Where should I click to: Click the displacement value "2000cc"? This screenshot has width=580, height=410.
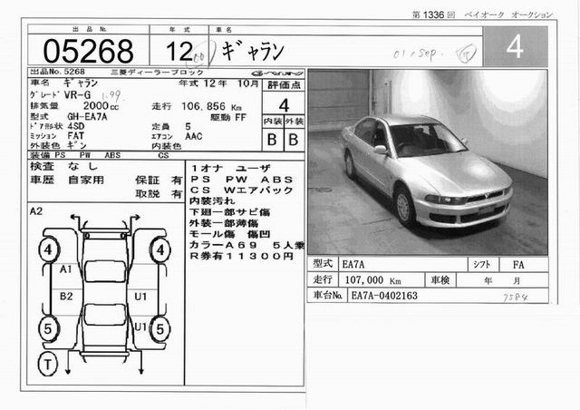click(101, 106)
